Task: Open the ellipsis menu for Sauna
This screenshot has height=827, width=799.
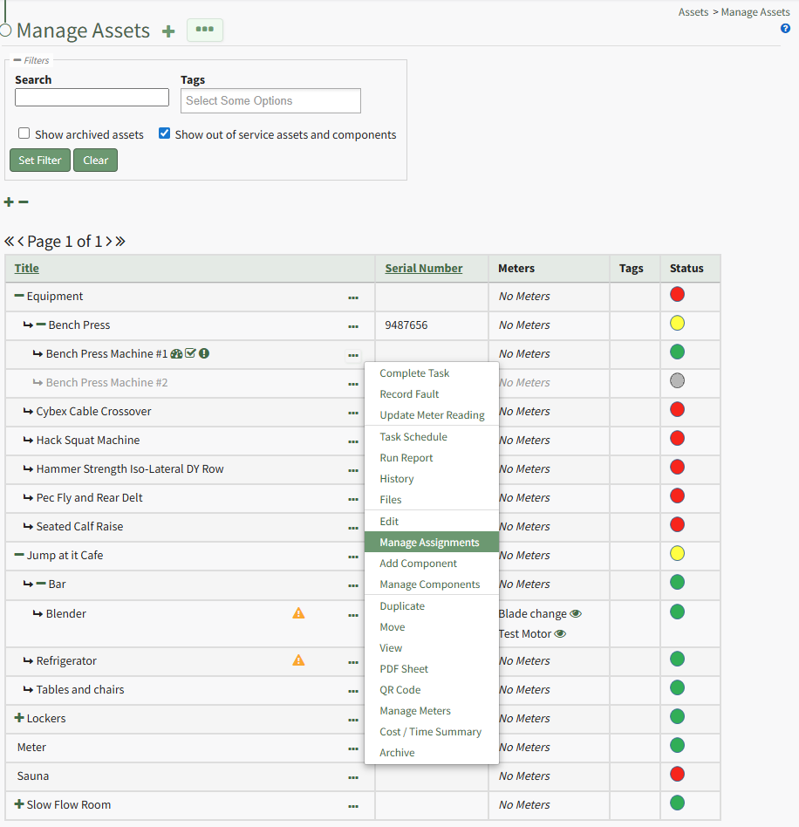Action: [x=353, y=776]
